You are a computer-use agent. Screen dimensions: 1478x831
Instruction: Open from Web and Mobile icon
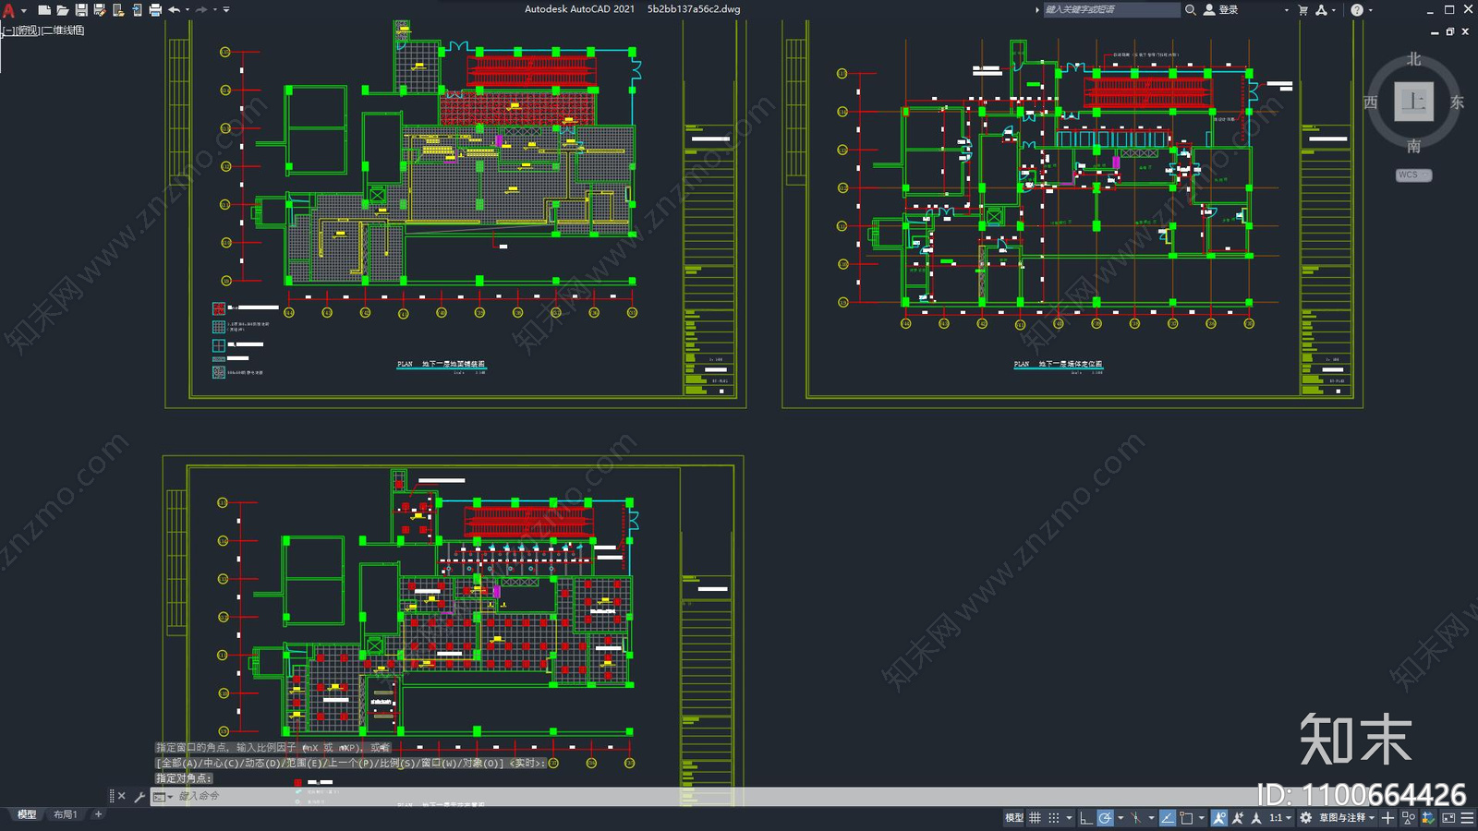click(x=118, y=10)
